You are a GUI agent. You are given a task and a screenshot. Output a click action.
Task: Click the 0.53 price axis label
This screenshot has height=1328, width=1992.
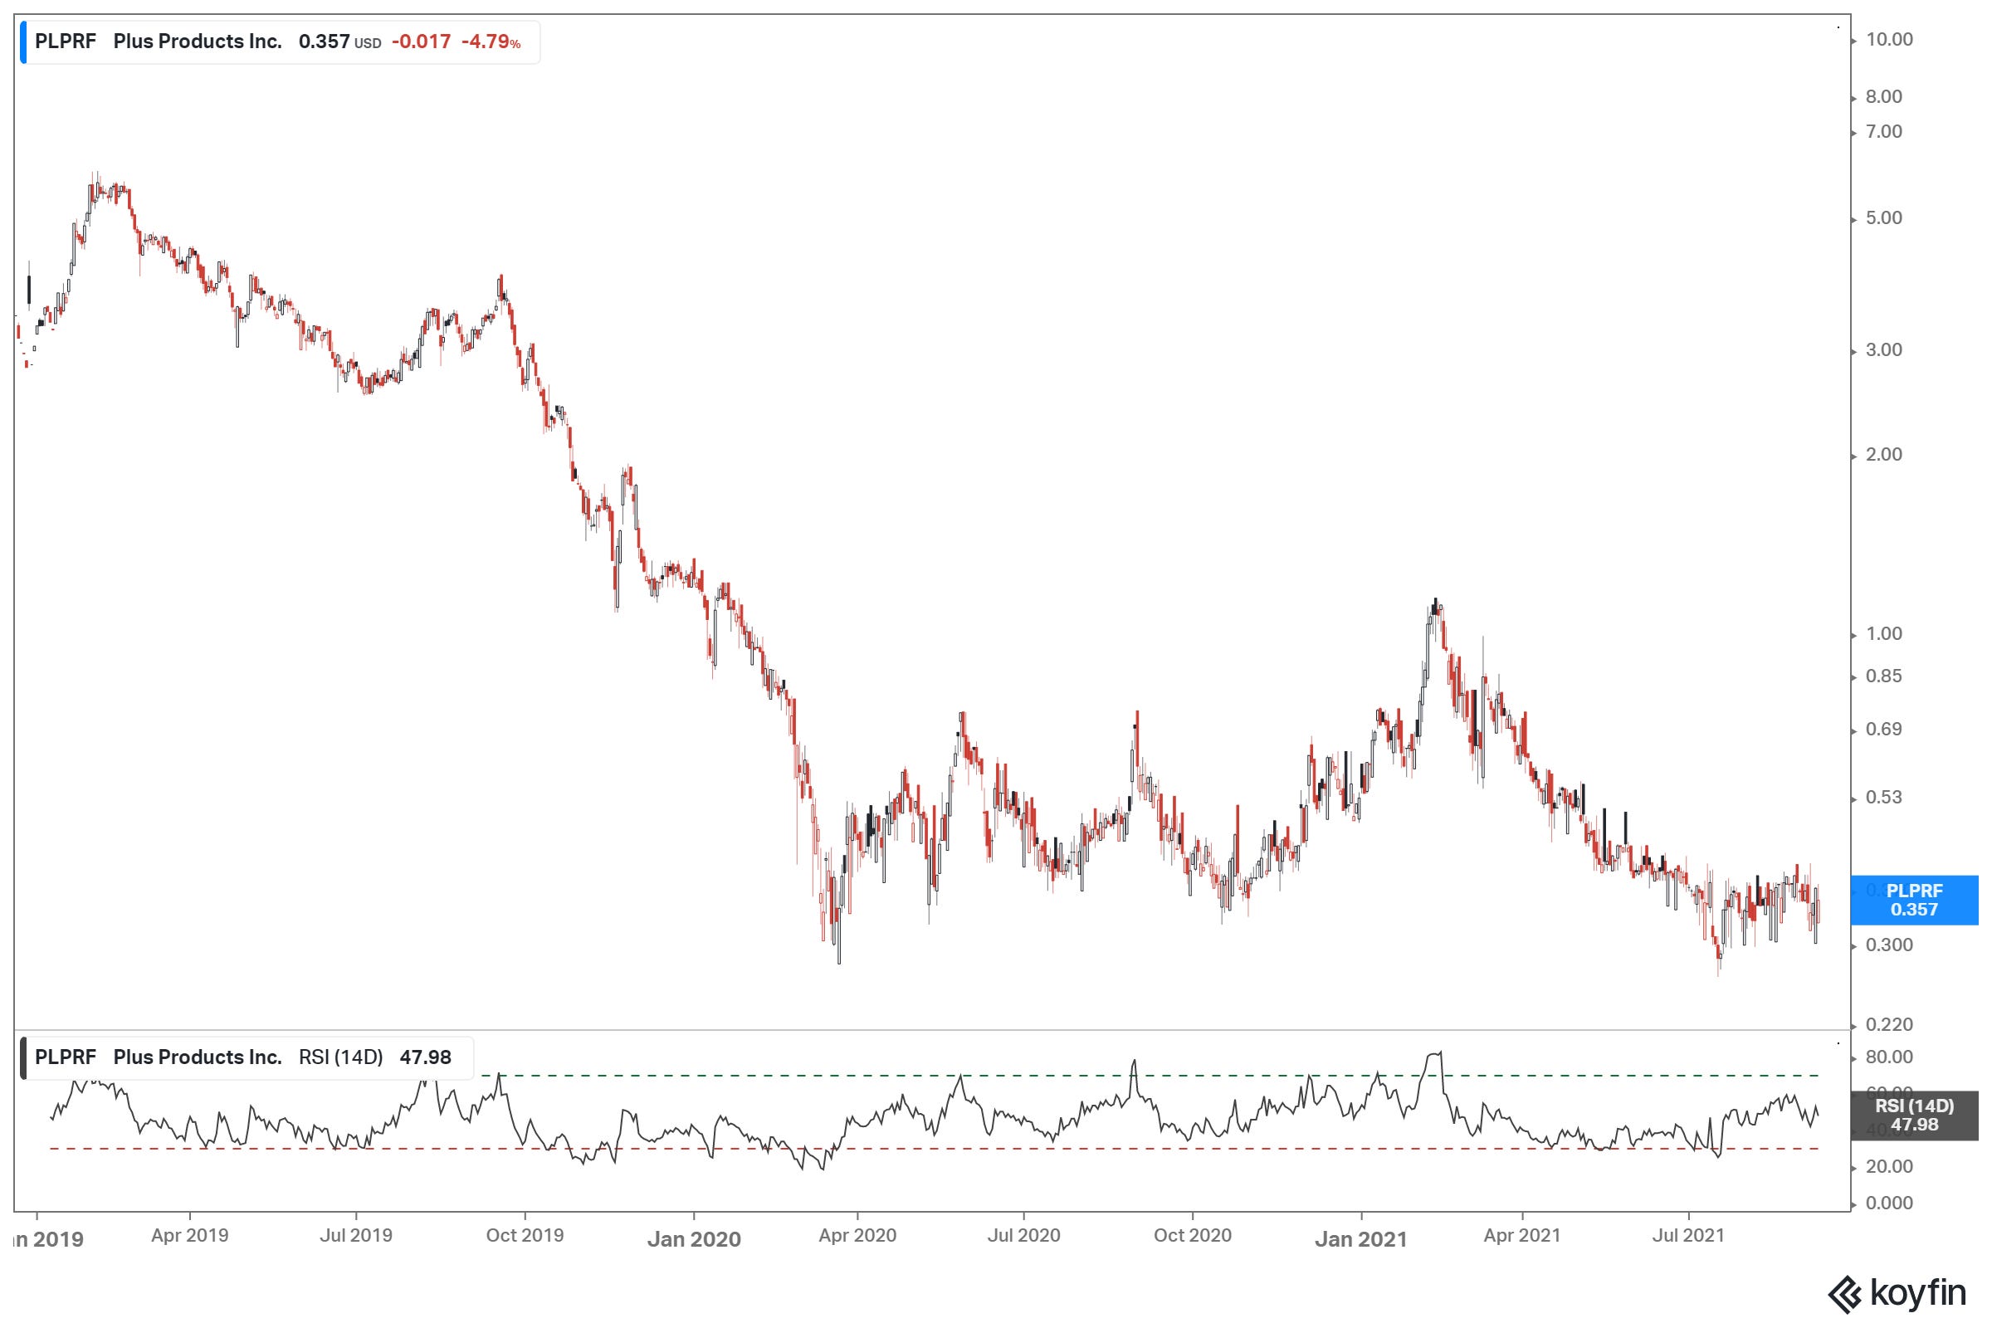point(1883,797)
